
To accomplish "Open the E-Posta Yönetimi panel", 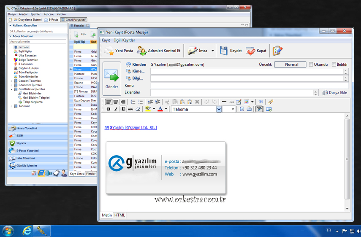I will pyautogui.click(x=38, y=151).
